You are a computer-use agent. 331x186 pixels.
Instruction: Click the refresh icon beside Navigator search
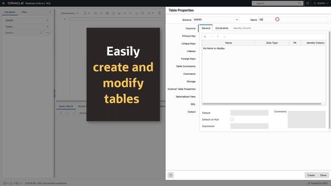coord(41,33)
